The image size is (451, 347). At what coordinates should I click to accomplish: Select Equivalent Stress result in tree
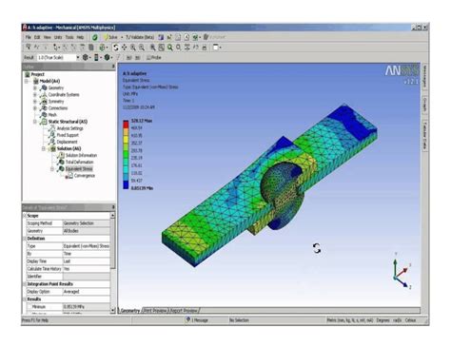click(79, 169)
